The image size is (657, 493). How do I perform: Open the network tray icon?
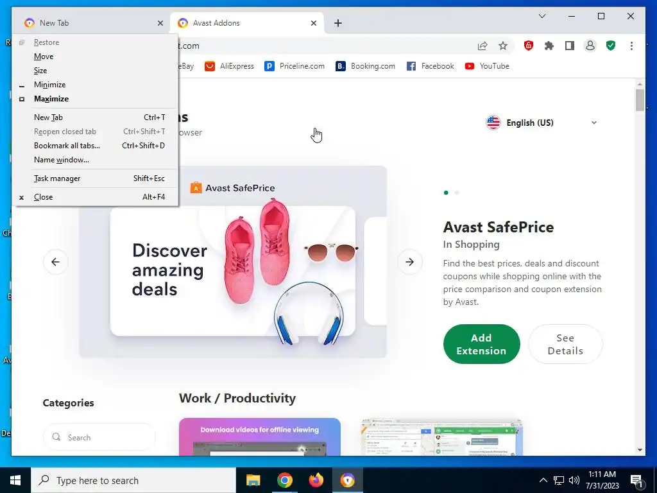click(x=559, y=480)
